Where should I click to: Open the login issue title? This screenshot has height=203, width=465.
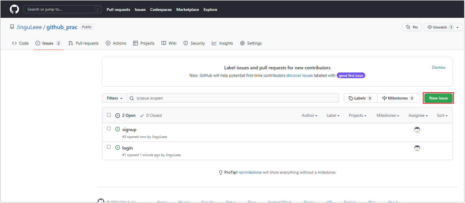[x=127, y=148]
